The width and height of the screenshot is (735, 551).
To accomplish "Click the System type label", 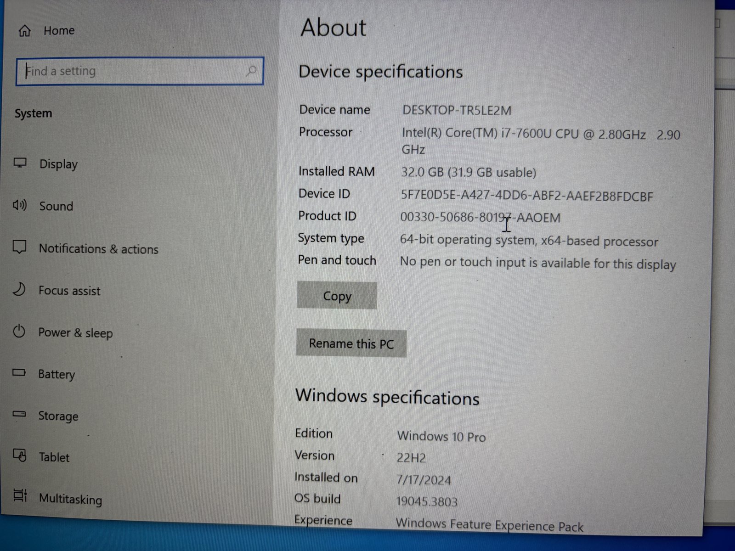I will 331,238.
